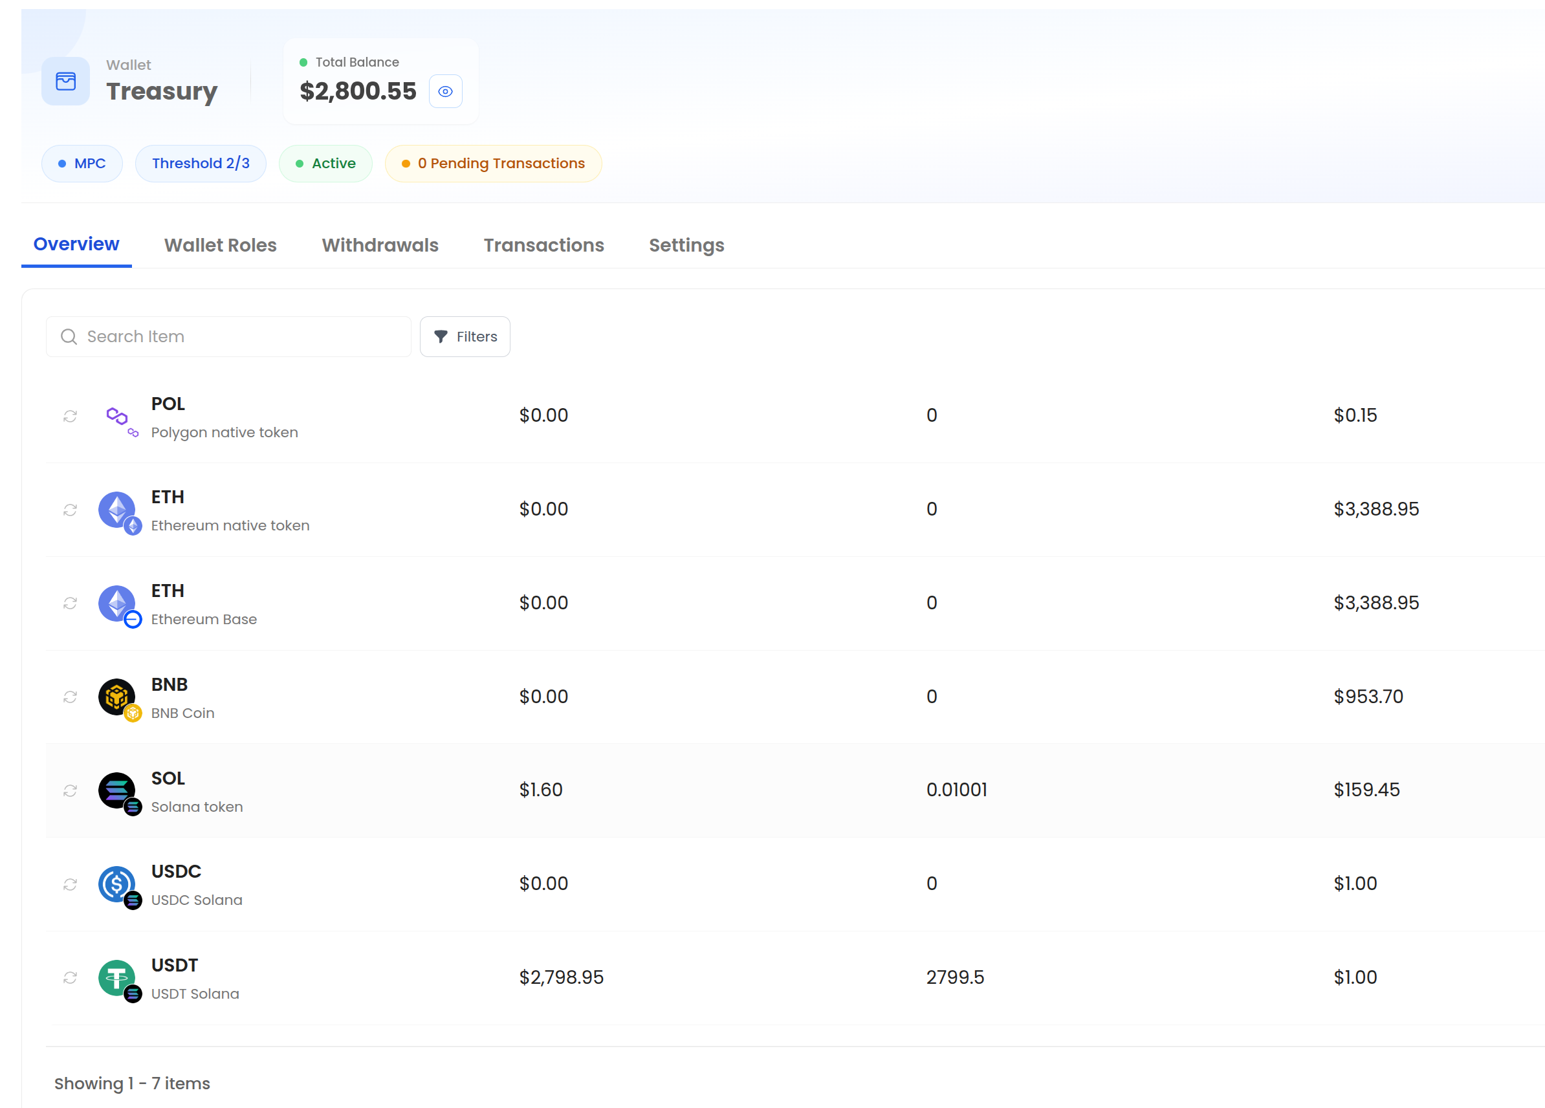Click the 0 Pending Transactions badge
This screenshot has width=1545, height=1108.
point(492,163)
